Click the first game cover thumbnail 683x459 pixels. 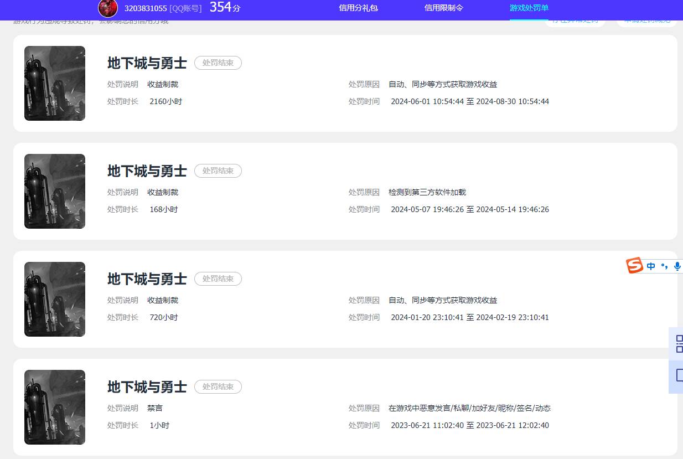54,83
